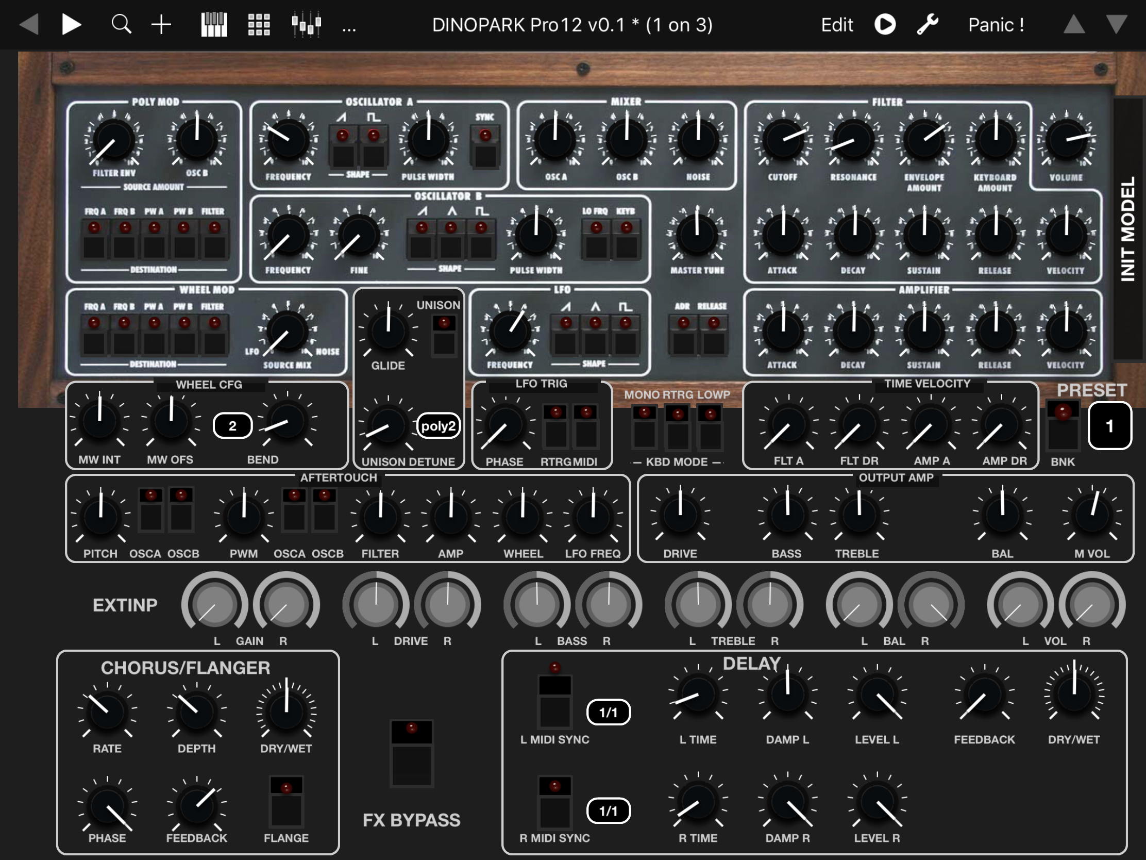The height and width of the screenshot is (860, 1146).
Task: Toggle LFO TRIG RTRG switch
Action: pyautogui.click(x=556, y=425)
